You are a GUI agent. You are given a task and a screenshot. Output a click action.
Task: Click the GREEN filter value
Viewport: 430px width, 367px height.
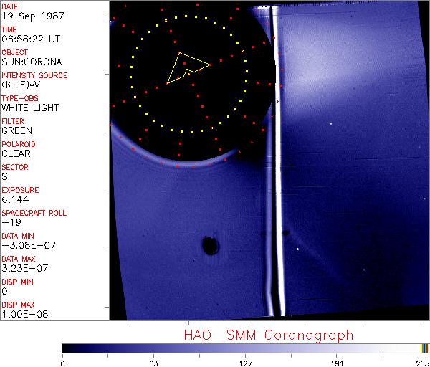[16, 130]
